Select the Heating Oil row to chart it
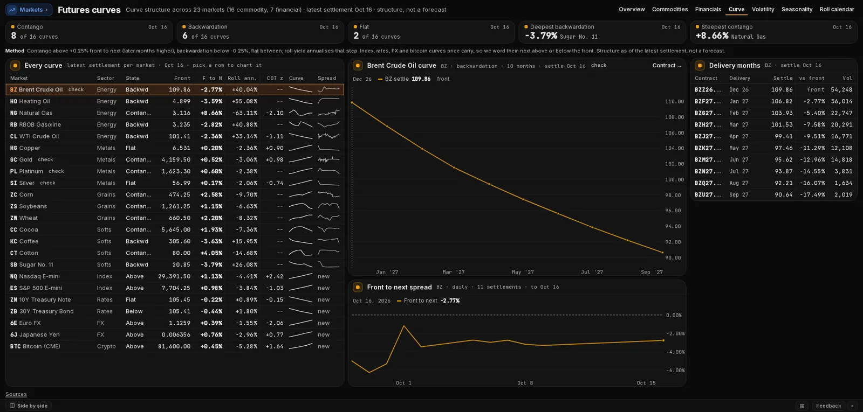The image size is (863, 412). coord(175,101)
